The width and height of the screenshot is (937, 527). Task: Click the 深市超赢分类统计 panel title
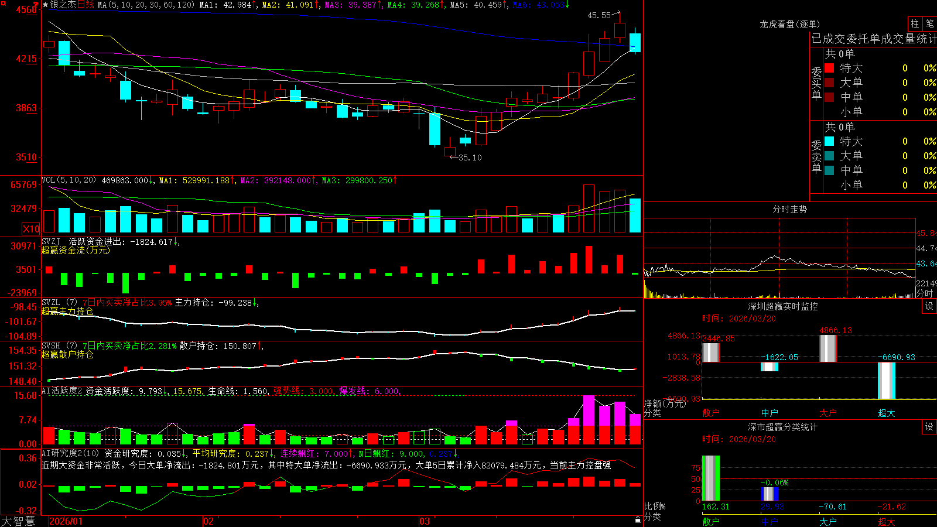(x=782, y=427)
